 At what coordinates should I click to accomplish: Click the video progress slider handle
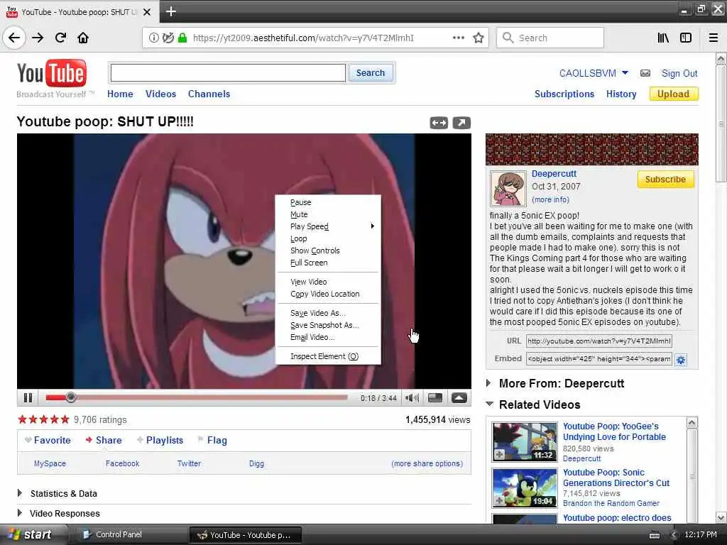point(70,397)
